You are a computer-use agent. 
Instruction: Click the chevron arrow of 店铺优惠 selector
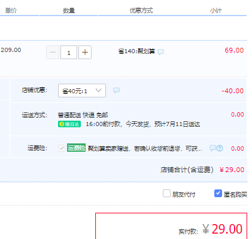point(98,90)
